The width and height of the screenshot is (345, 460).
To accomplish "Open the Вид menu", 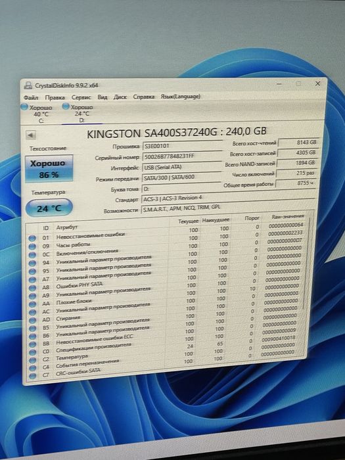I will tap(103, 97).
